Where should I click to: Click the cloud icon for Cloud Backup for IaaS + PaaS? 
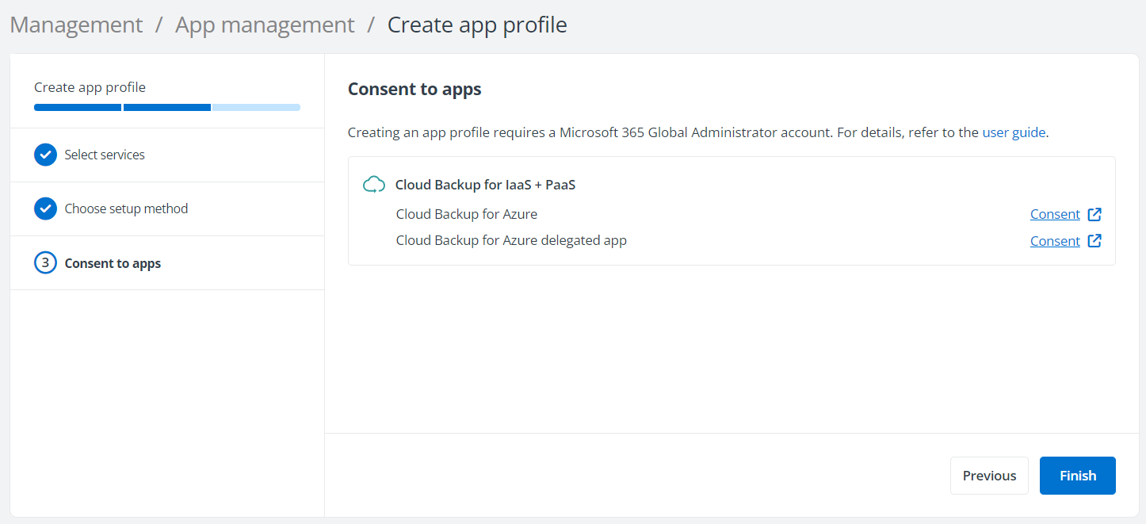click(x=373, y=183)
